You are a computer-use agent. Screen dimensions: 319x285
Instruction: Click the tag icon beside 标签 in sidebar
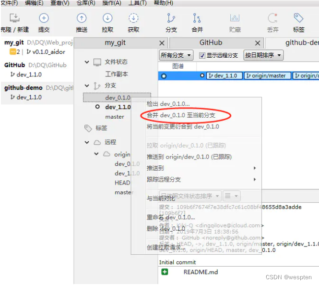click(88, 128)
